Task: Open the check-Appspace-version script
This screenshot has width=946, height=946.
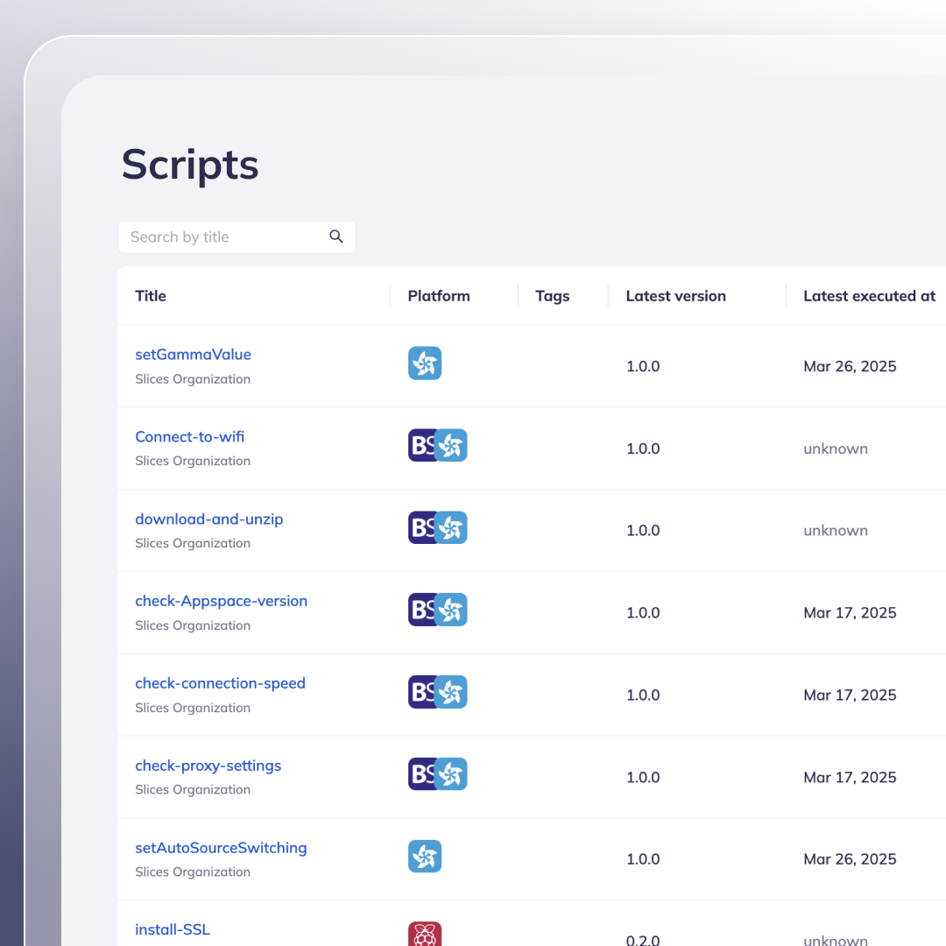Action: (221, 602)
